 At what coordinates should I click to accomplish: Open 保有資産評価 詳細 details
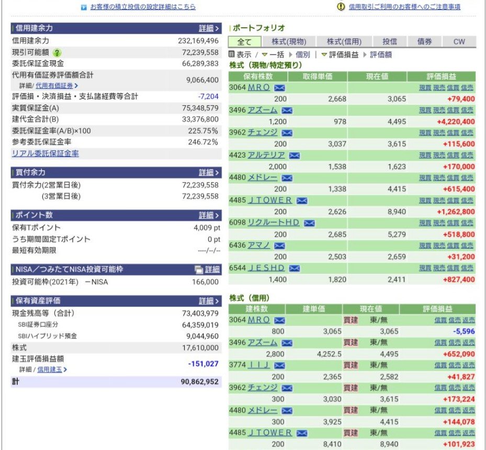coord(209,301)
